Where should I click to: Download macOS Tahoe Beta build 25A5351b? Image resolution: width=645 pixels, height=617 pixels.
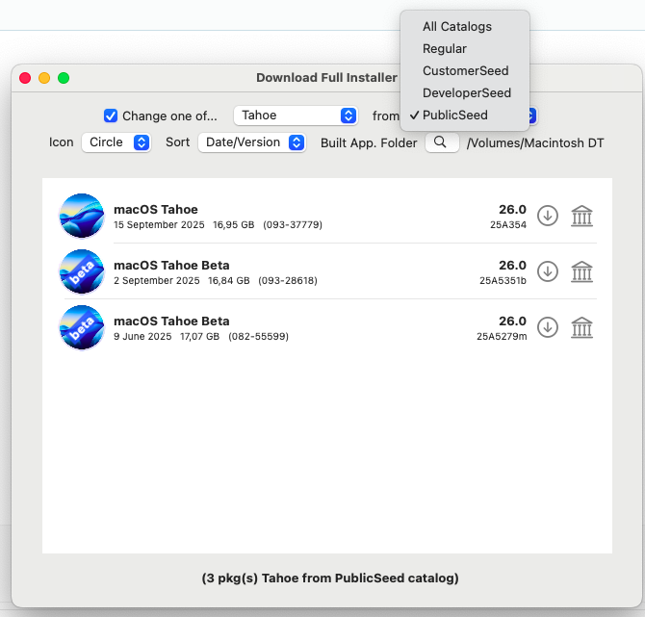click(x=548, y=271)
